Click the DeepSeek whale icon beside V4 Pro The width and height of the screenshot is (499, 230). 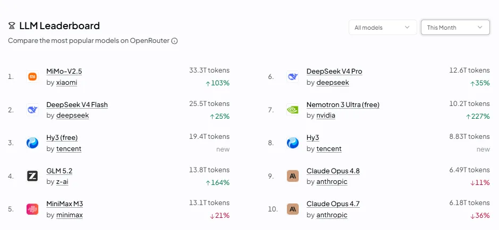click(x=292, y=76)
